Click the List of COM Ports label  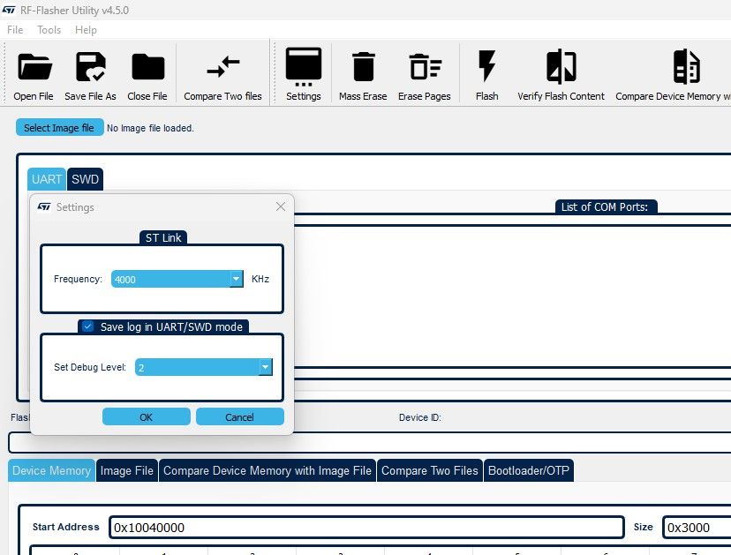[605, 206]
